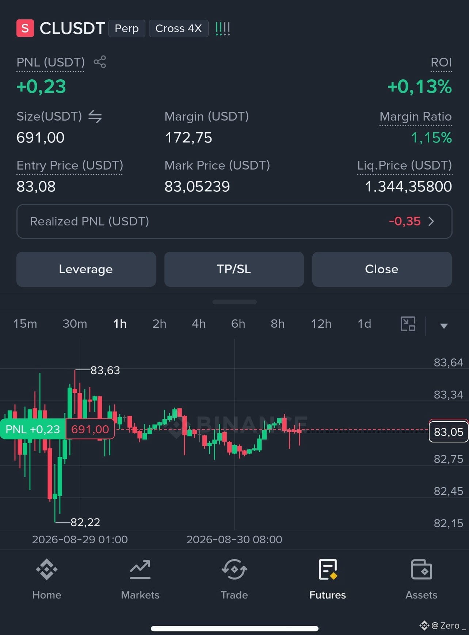
Task: Tap the Mark Price (USDT) label
Action: [x=217, y=166]
